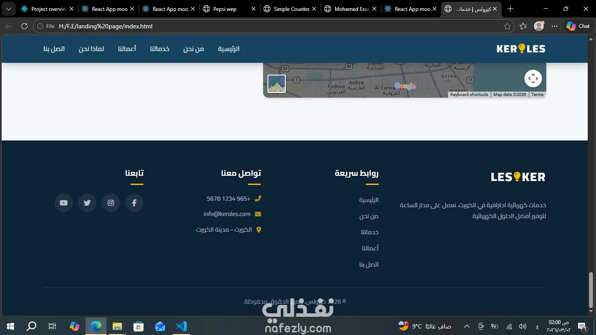Open Copilot from the taskbar
596x335 pixels.
tap(75, 326)
